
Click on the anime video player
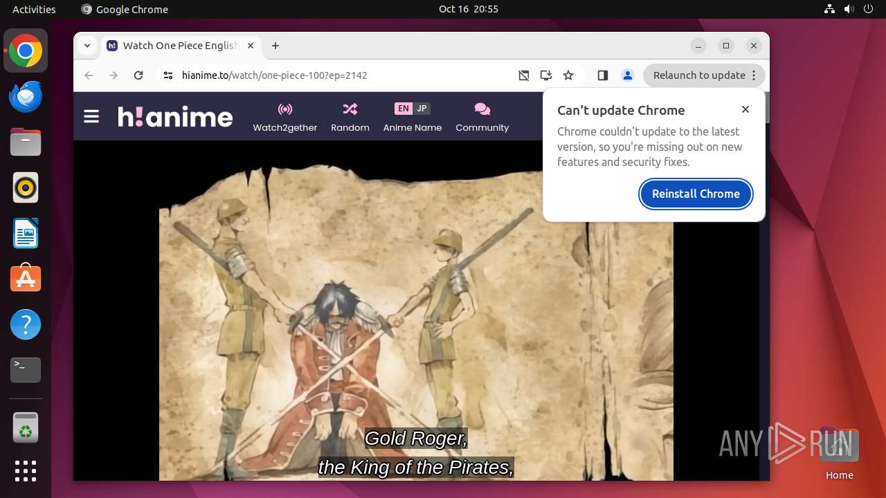pyautogui.click(x=416, y=311)
